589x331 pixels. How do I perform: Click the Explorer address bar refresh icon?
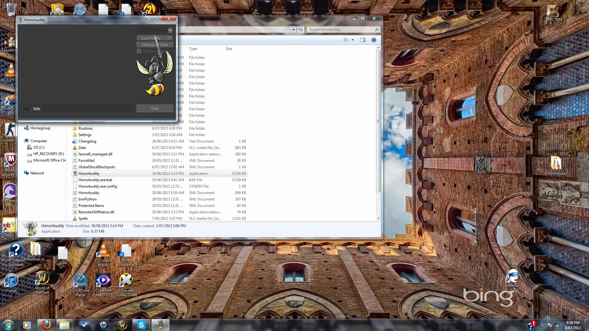[301, 29]
